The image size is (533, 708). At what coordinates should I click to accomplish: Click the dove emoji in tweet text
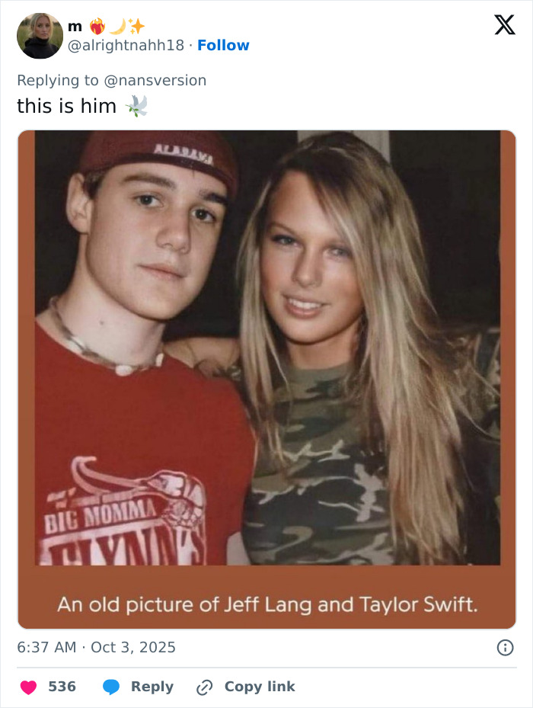136,106
